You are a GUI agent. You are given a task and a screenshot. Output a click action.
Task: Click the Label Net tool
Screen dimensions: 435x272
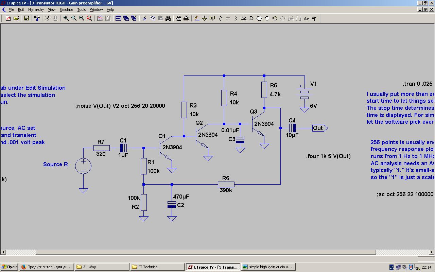coord(212,18)
